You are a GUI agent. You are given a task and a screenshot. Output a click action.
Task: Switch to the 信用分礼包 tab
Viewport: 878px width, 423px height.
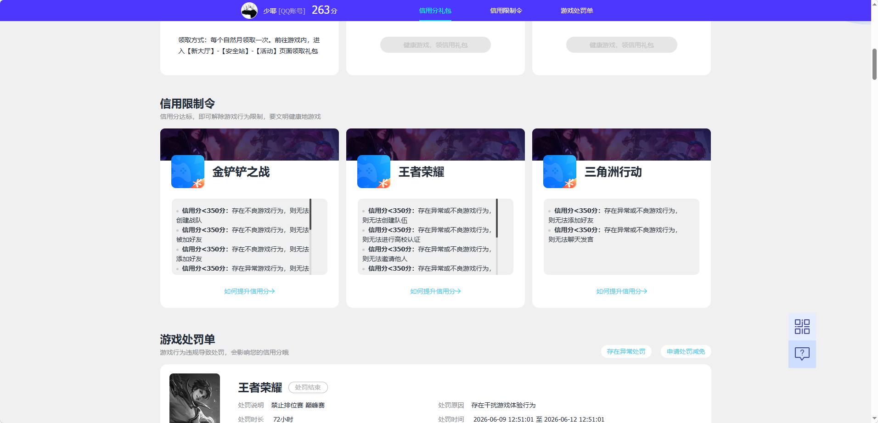coord(435,11)
